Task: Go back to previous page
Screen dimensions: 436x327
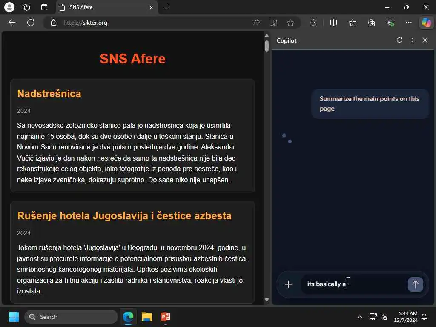Action: [11, 23]
